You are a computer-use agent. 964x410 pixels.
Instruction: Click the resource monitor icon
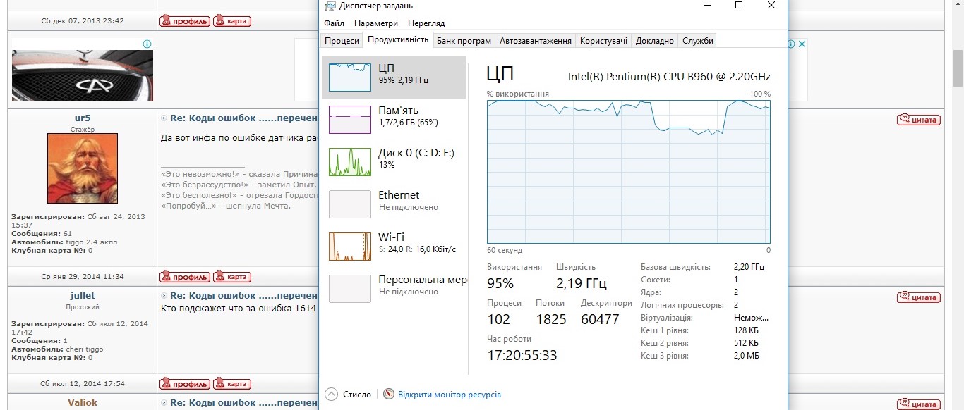(x=389, y=394)
